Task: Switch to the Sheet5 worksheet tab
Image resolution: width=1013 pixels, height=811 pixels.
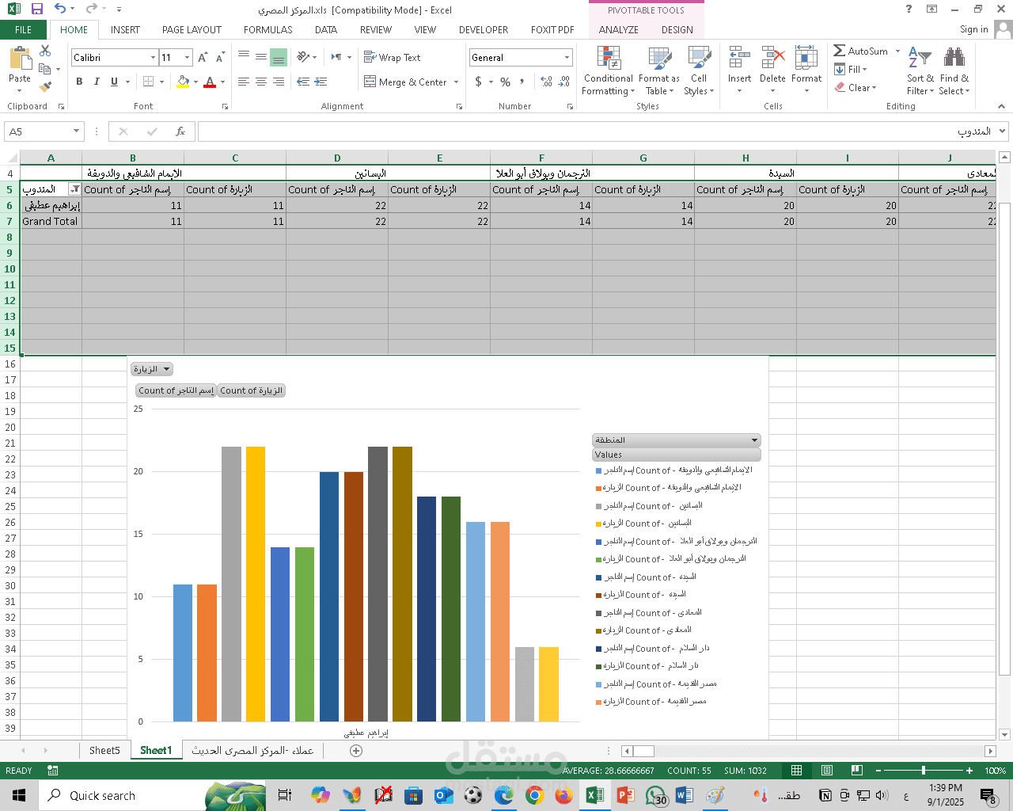Action: coord(104,750)
